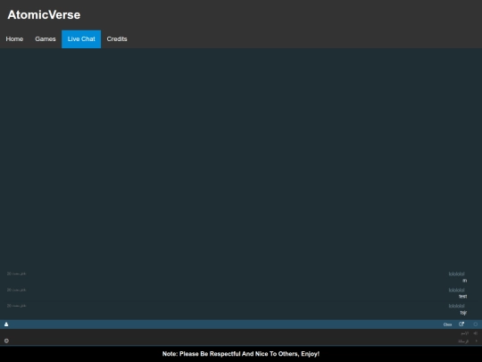Open the emoji picker in message box

tap(6, 341)
